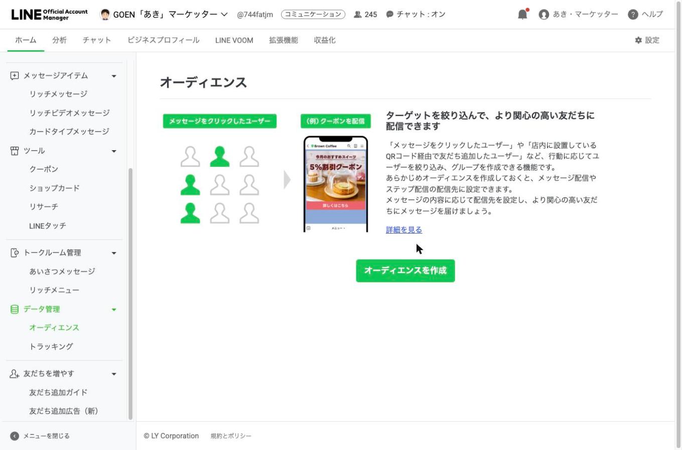Collapse the メッセージアイテム section arrow

pos(114,76)
